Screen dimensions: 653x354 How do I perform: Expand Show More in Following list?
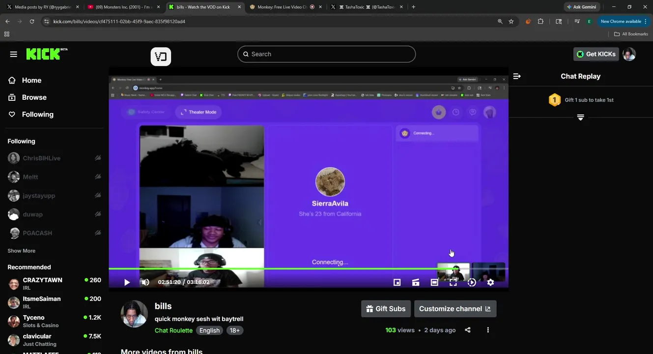(21, 251)
